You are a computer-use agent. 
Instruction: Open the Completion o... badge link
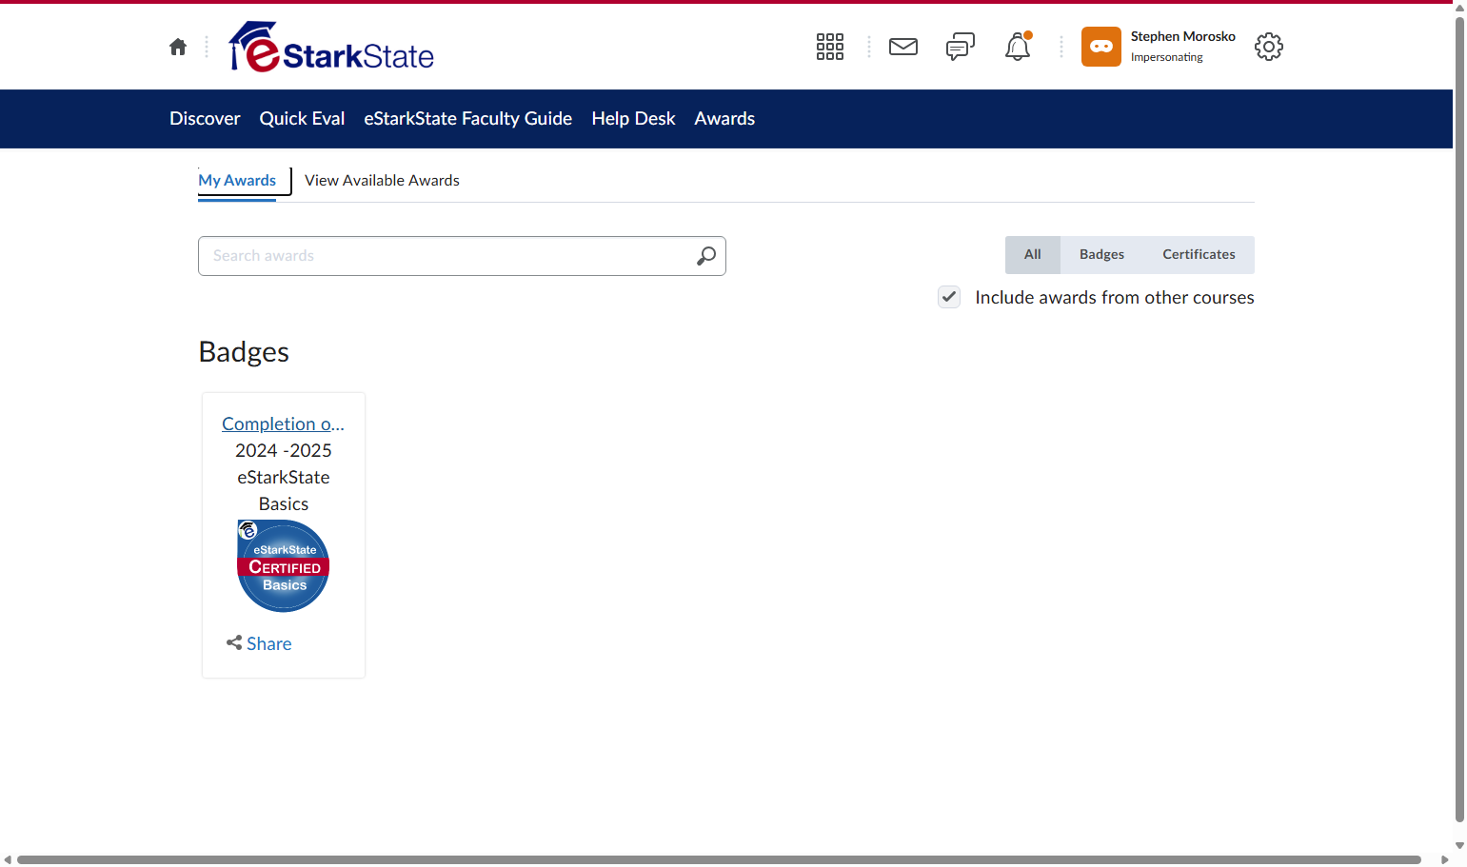tap(284, 424)
